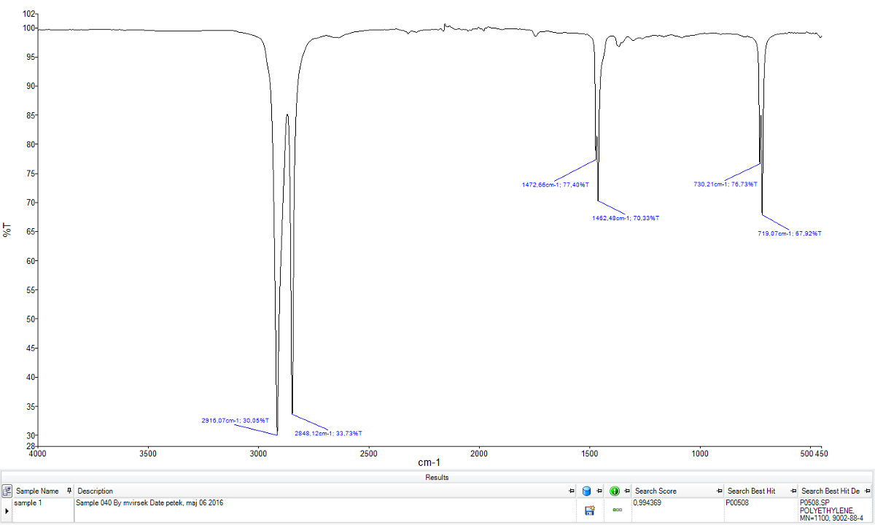
Task: Click the peak label 1472,66cm-1; 77,40%T
Action: pos(555,185)
